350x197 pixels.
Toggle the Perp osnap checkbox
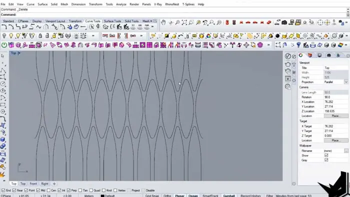[x=68, y=190]
